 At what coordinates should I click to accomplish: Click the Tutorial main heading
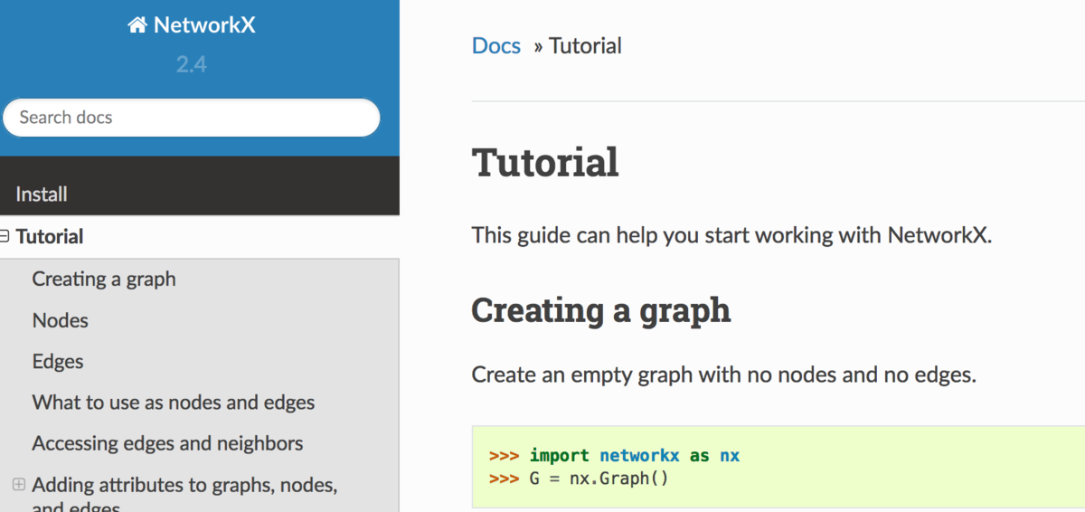(x=545, y=163)
